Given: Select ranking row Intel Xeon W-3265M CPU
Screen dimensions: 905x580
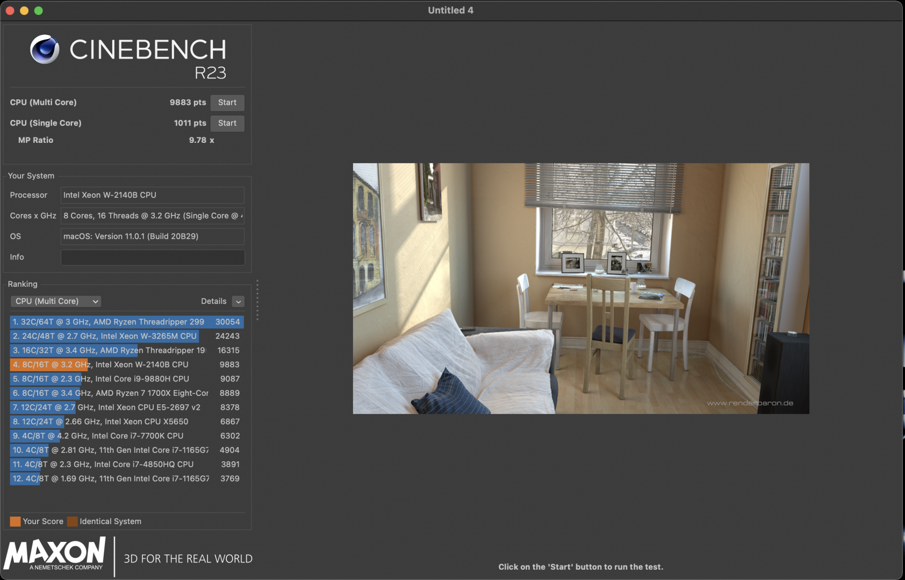Looking at the screenshot, I should [x=127, y=336].
